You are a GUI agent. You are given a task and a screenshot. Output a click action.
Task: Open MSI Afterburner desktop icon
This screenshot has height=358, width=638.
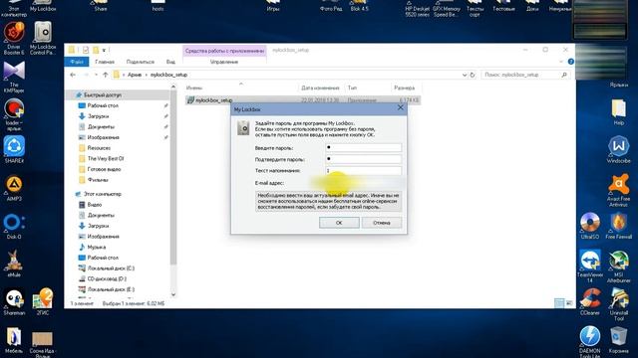pyautogui.click(x=618, y=266)
